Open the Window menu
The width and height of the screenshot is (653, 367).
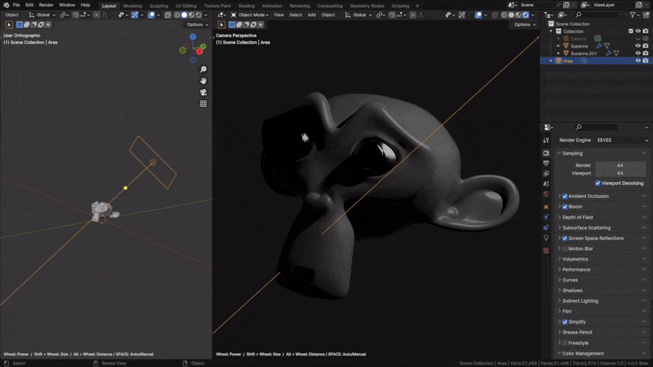click(67, 5)
